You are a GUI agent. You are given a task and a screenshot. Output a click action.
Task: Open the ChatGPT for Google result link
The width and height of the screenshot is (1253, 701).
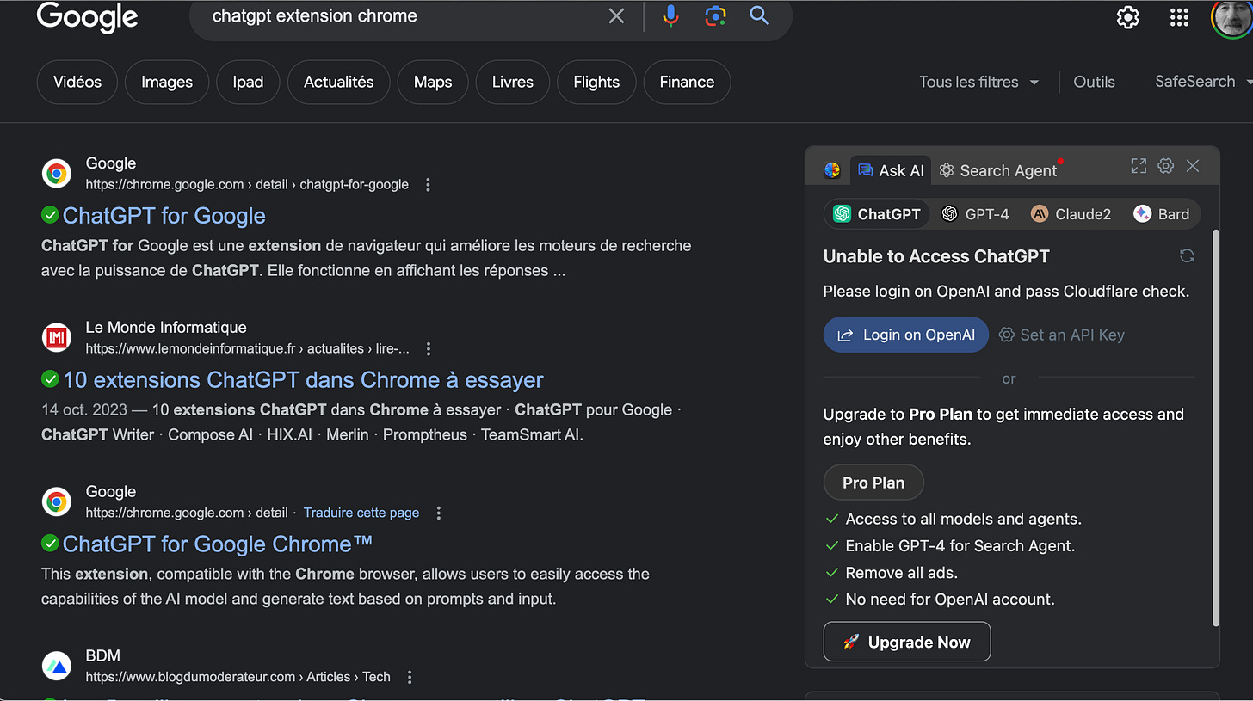[x=164, y=215]
